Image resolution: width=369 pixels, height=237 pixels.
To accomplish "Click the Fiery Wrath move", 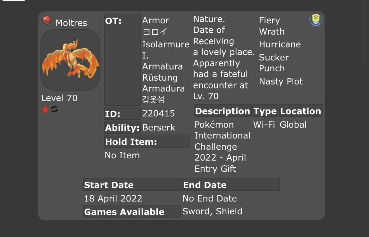I will point(272,26).
